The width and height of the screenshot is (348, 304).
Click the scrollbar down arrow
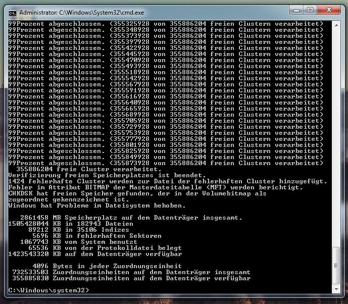click(x=336, y=289)
